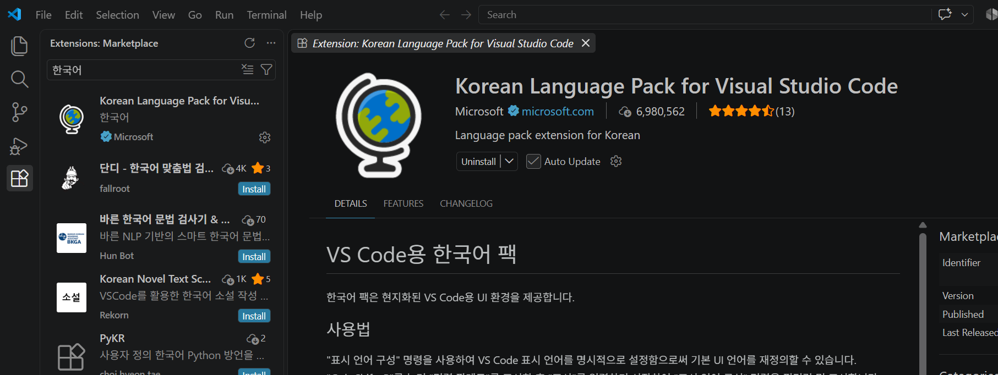Open the Run menu

tap(224, 15)
